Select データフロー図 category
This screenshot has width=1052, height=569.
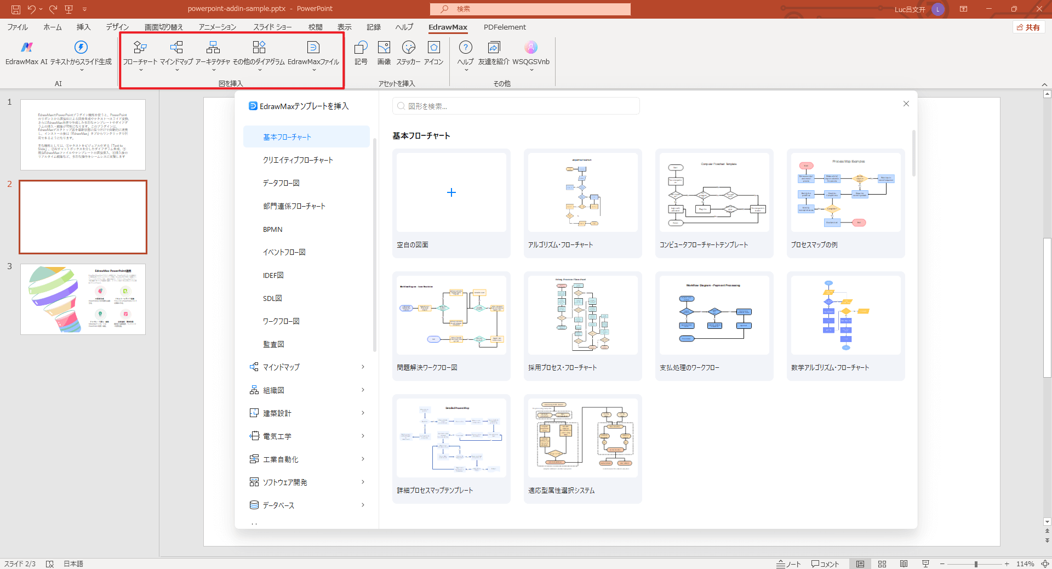coord(307,183)
